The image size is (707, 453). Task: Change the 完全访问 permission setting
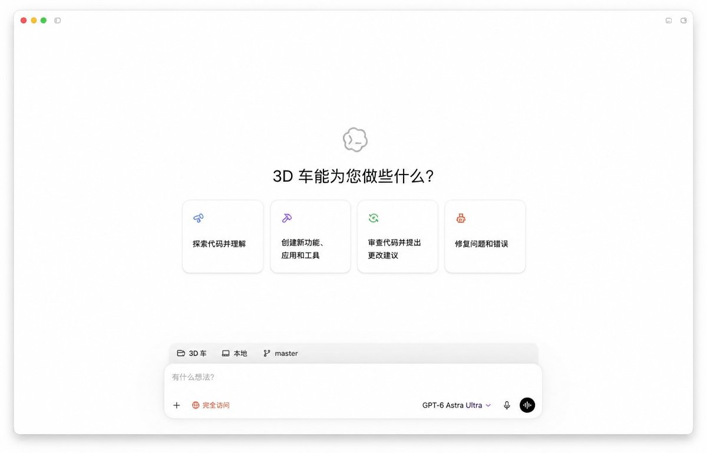point(211,405)
